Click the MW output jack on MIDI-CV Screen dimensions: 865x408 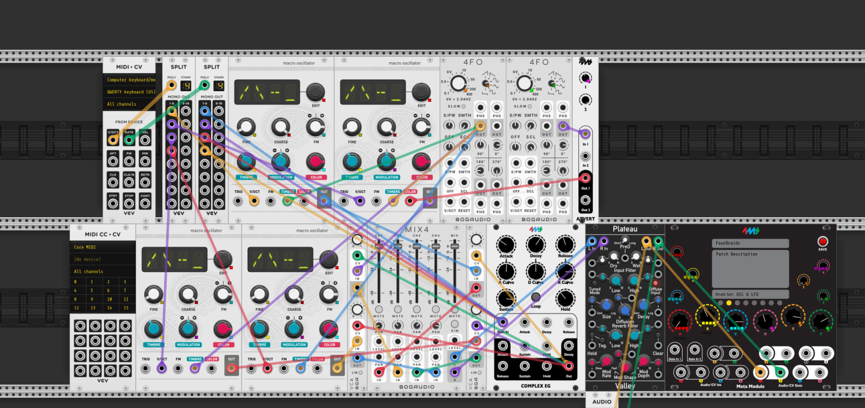click(145, 160)
